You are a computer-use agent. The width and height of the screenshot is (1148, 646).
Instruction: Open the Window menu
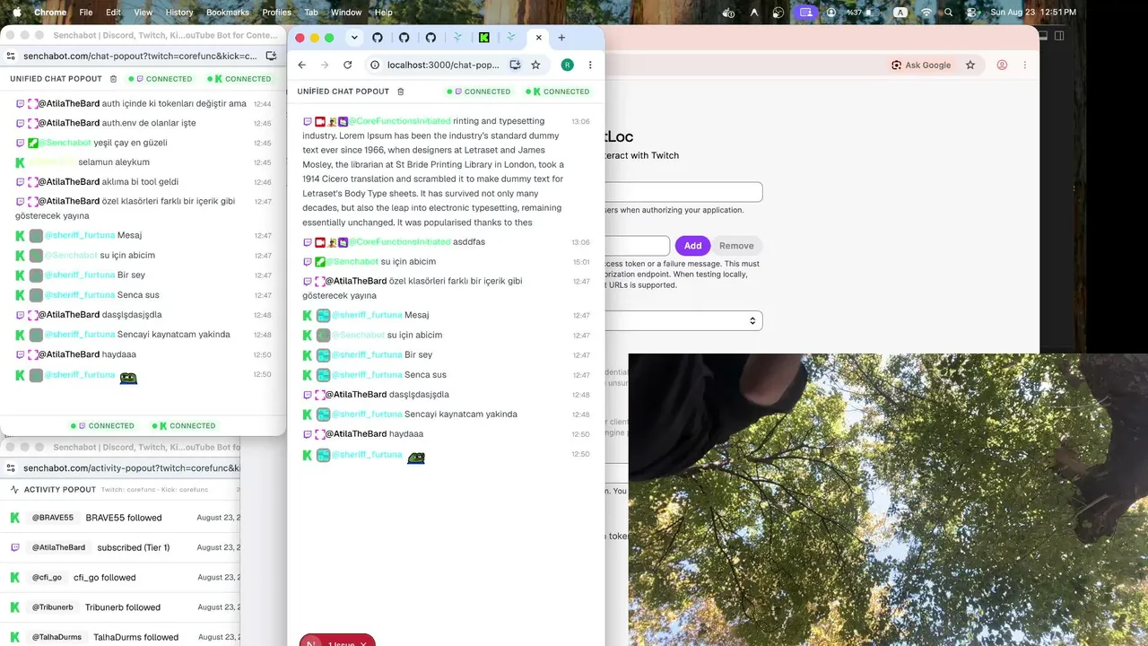[x=346, y=13]
